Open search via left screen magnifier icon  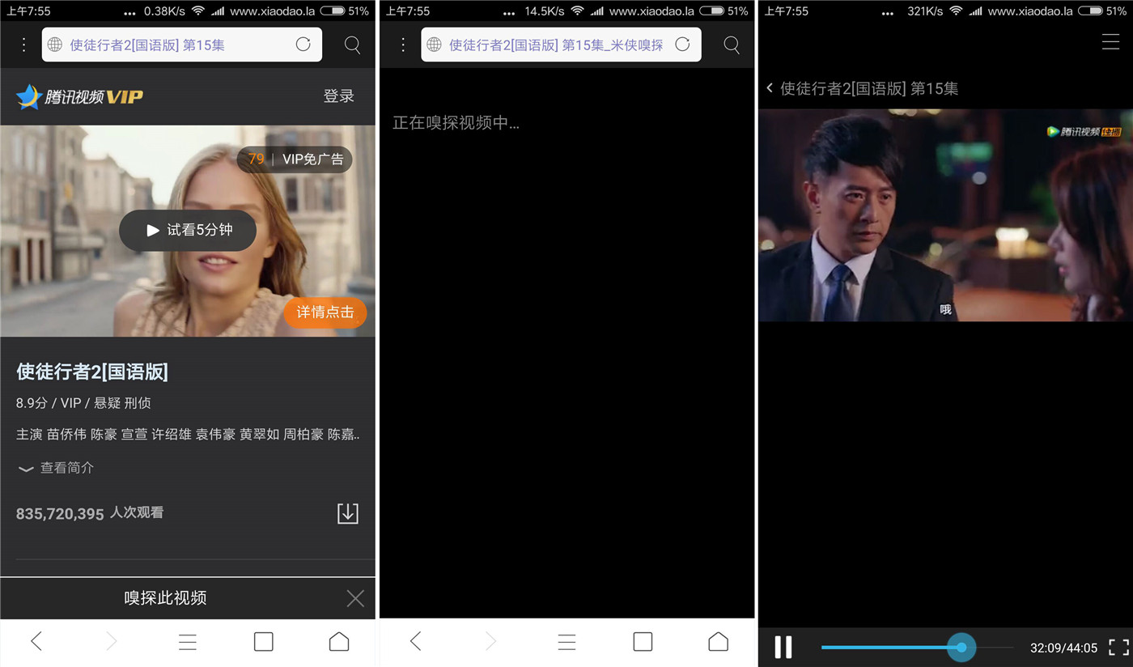[x=352, y=45]
